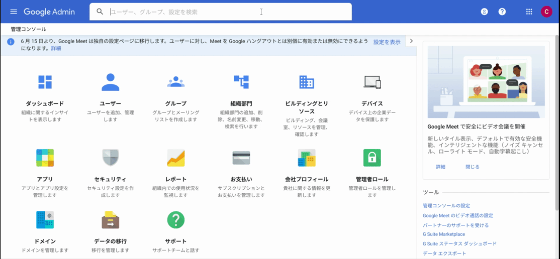
Task: Select the 管理者ロール lock icon
Action: click(372, 158)
